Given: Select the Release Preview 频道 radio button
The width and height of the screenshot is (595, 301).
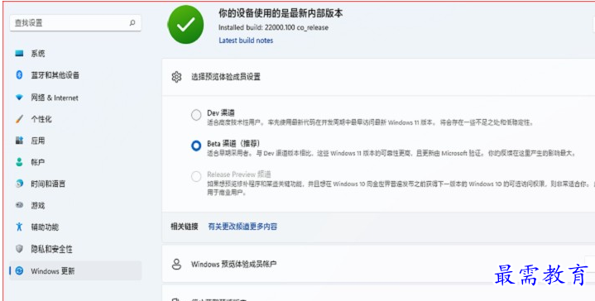Looking at the screenshot, I should (196, 176).
